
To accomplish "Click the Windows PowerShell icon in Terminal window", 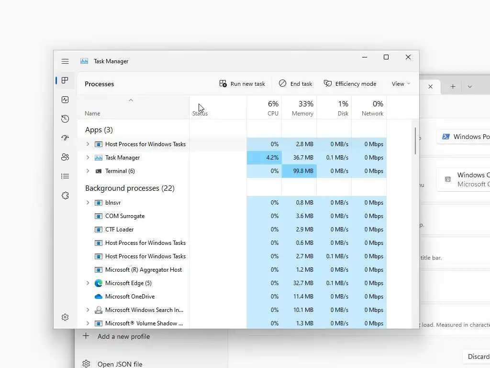I will pyautogui.click(x=446, y=137).
